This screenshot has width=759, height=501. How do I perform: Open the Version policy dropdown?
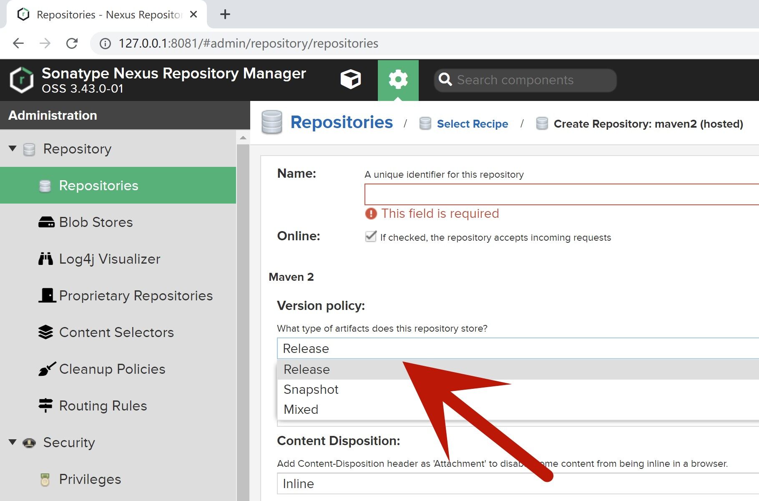tap(459, 348)
